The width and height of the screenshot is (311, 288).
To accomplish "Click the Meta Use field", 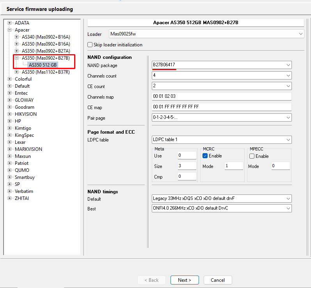I will point(187,155).
